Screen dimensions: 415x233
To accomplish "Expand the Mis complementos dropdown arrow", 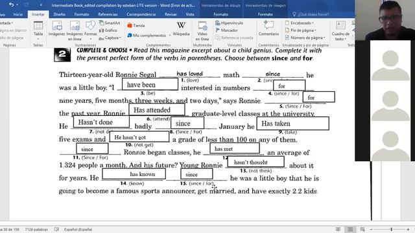I will tap(170, 35).
